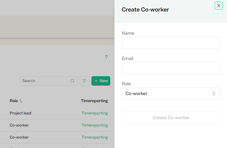The width and height of the screenshot is (227, 148).
Task: Click the sort arrows beside Role header
Action: click(x=21, y=101)
